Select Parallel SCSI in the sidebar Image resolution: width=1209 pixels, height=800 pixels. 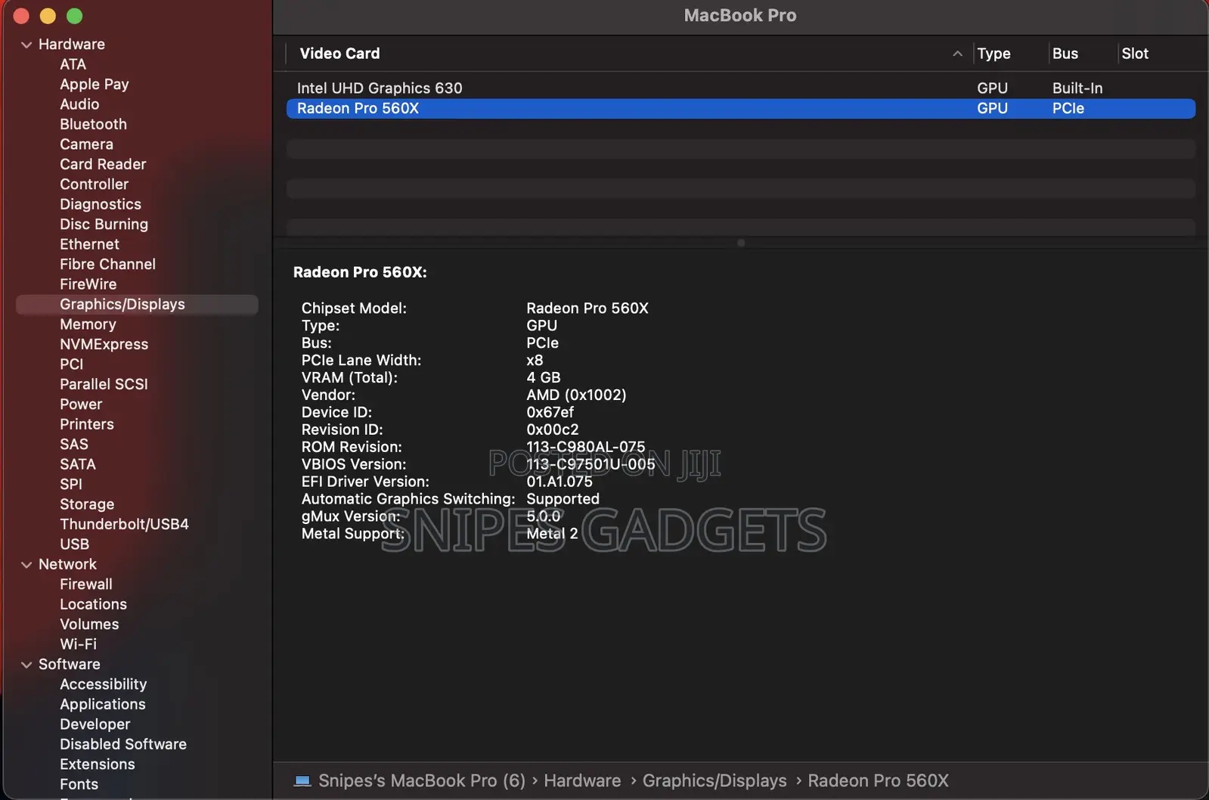[104, 384]
